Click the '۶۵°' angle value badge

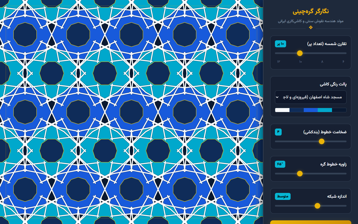click(280, 164)
